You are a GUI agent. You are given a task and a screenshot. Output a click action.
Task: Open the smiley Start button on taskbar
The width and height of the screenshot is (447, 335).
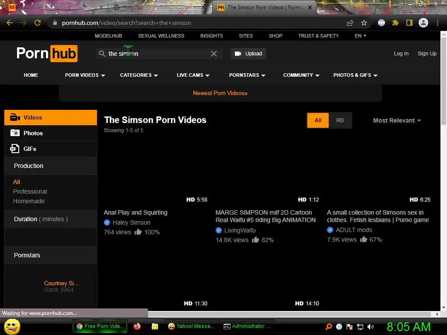[12, 326]
